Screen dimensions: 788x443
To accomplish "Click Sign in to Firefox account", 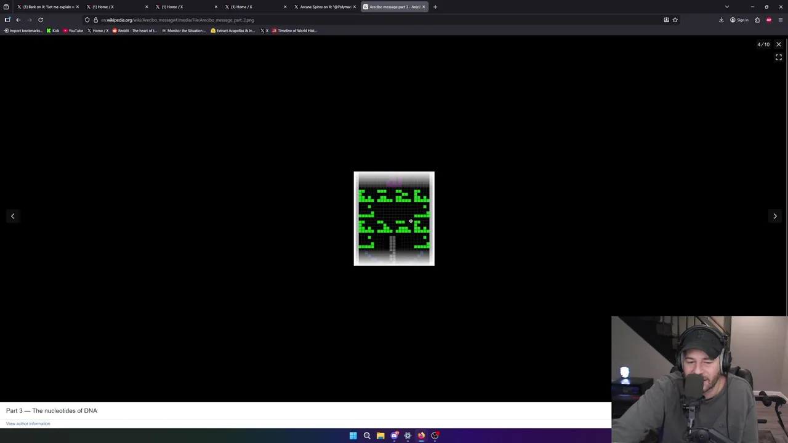I will [739, 20].
